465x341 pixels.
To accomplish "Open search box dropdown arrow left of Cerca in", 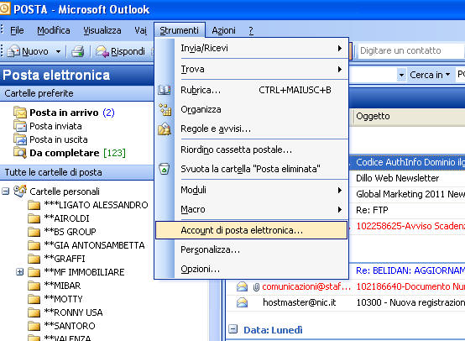I will (401, 75).
